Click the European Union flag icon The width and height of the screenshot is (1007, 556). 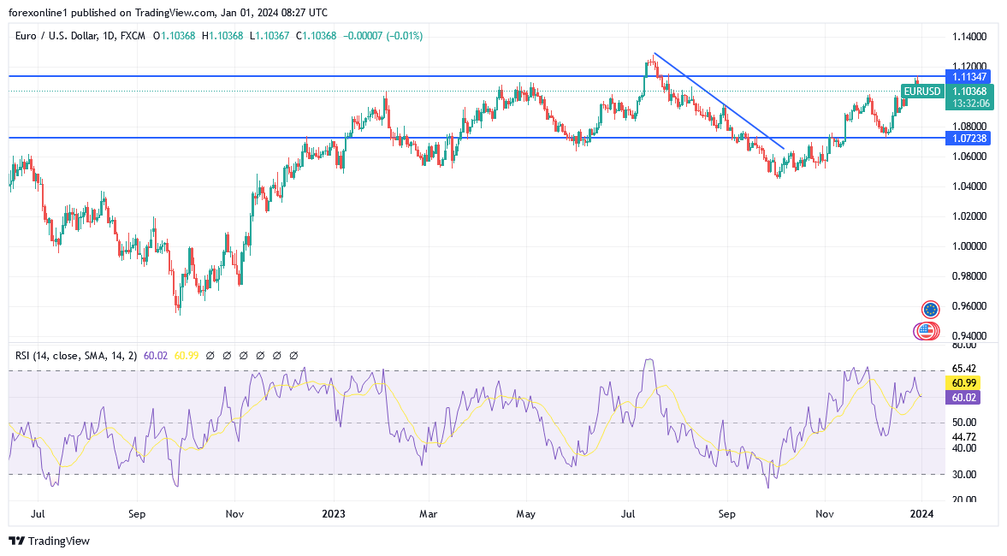point(930,310)
